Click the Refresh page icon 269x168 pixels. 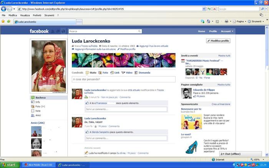point(209,9)
